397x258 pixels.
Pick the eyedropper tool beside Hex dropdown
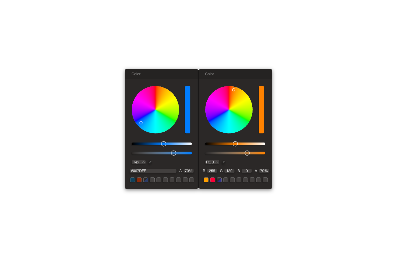pyautogui.click(x=150, y=162)
